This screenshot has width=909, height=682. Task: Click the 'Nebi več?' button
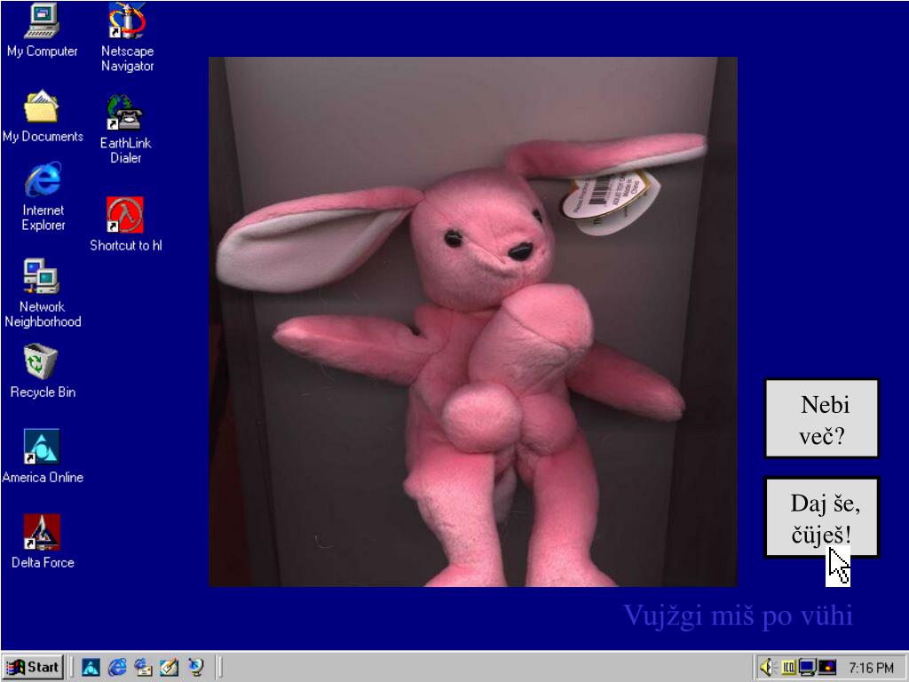pos(822,419)
